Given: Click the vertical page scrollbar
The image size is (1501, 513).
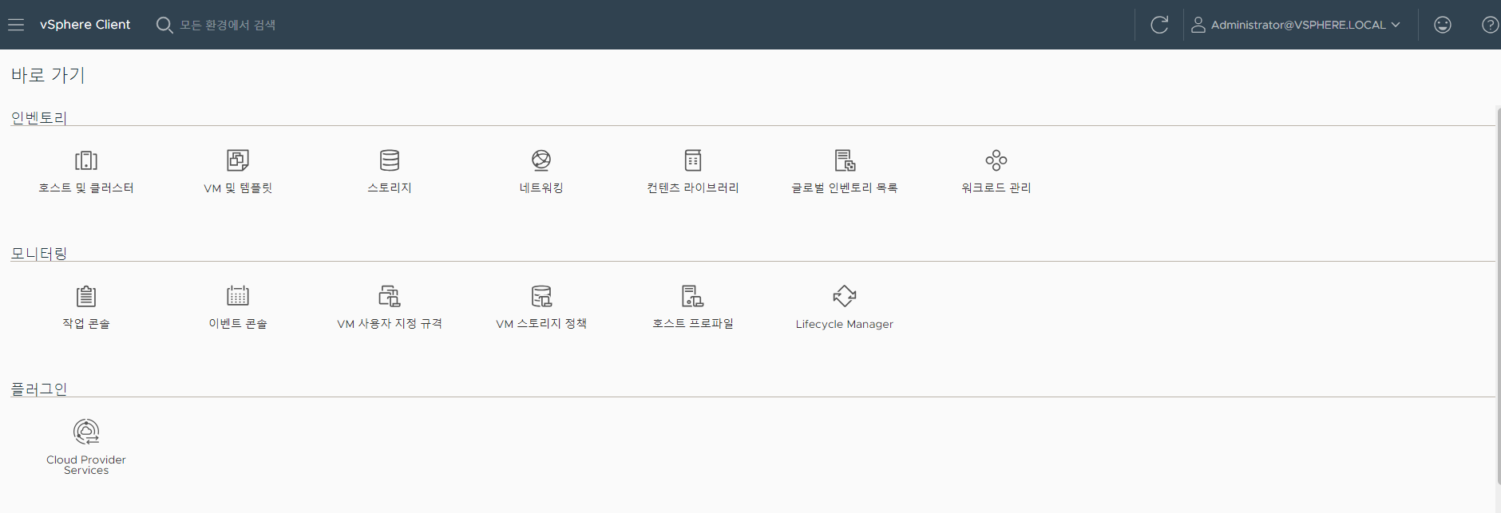Looking at the screenshot, I should pyautogui.click(x=1498, y=295).
